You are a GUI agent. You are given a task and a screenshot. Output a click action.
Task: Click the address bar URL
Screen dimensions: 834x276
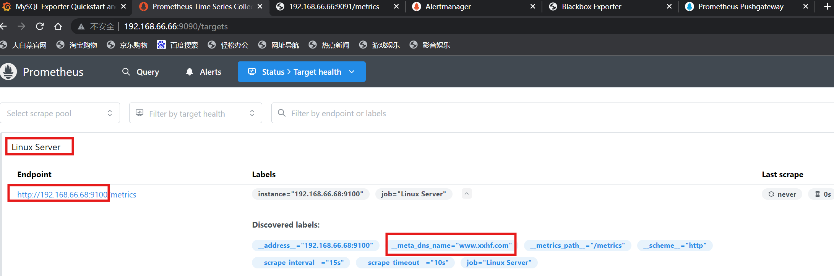(176, 26)
